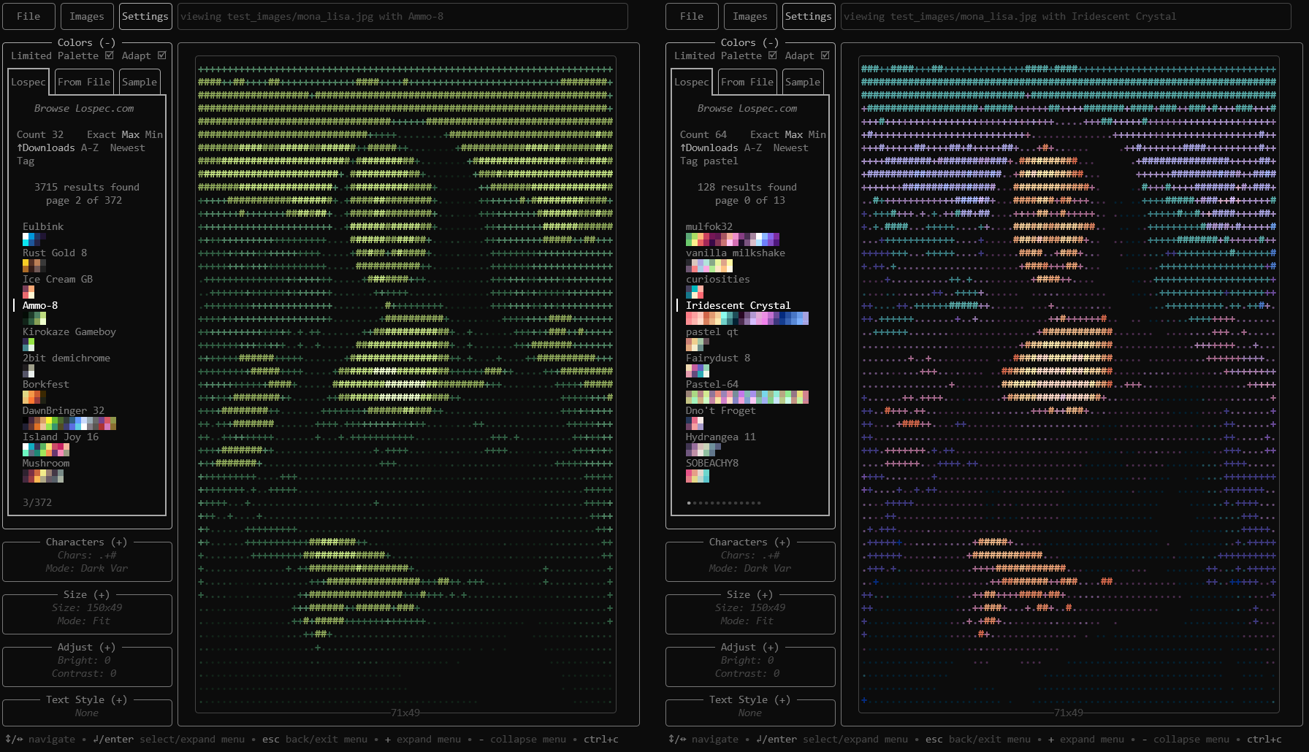This screenshot has height=752, width=1309.
Task: Select 2bit demichrome palette name
Action: 66,358
